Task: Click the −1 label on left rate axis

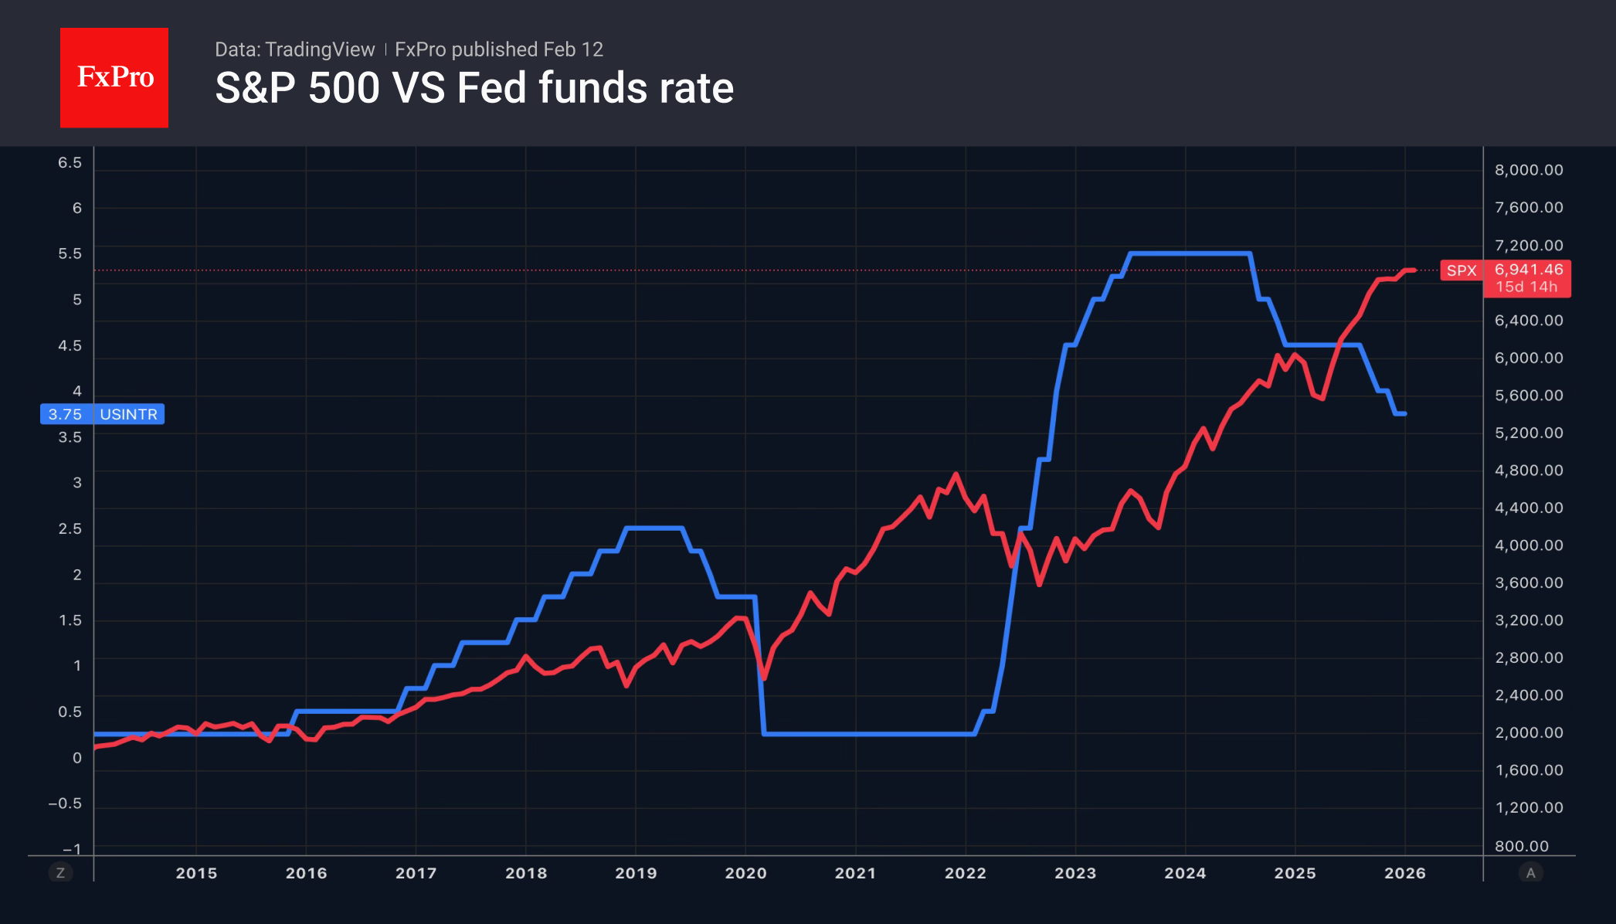Action: [72, 849]
